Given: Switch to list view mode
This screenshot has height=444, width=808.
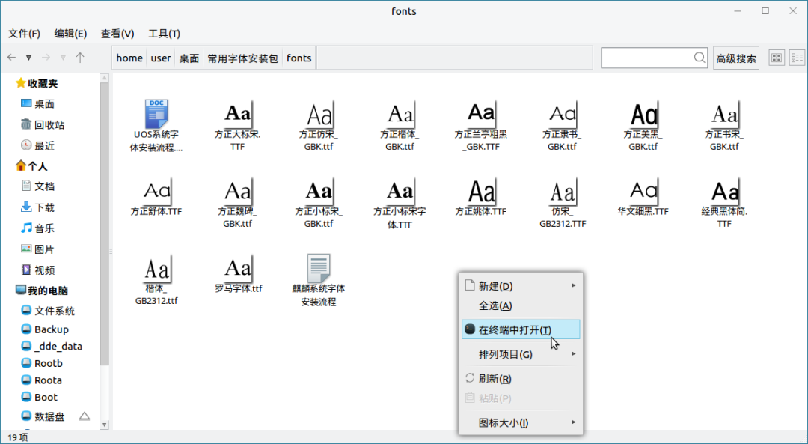Looking at the screenshot, I should coord(798,58).
